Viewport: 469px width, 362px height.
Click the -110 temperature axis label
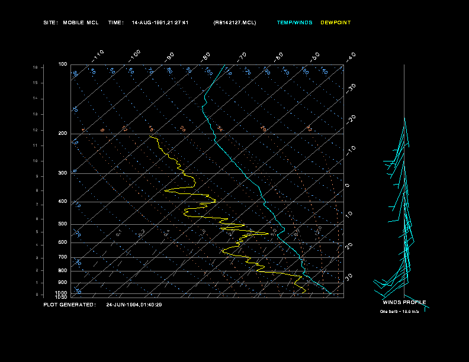(x=98, y=56)
